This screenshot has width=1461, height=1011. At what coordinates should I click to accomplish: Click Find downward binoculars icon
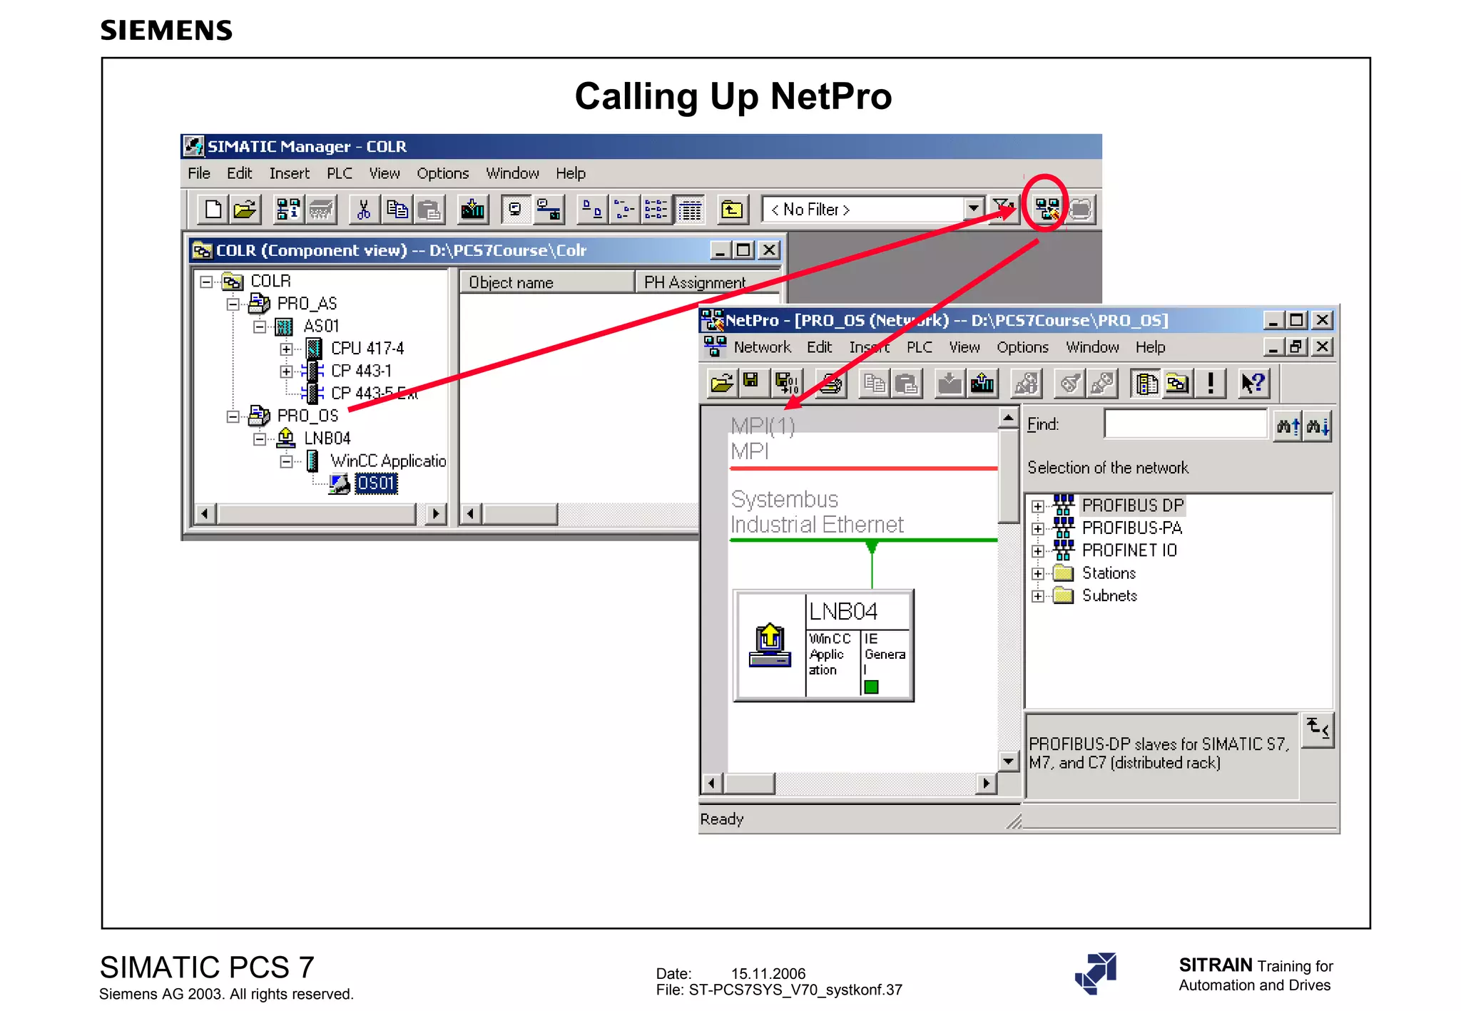[x=1318, y=426]
